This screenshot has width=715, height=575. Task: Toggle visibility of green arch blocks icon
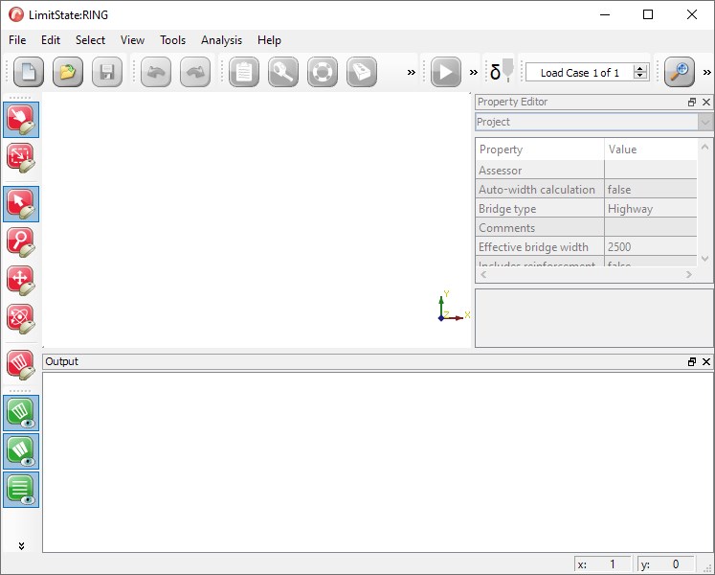coord(21,413)
